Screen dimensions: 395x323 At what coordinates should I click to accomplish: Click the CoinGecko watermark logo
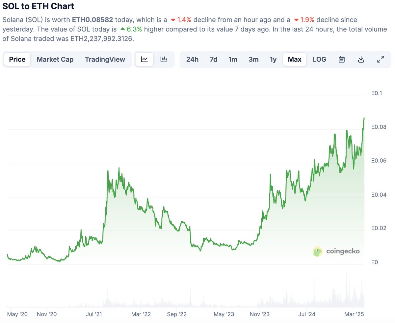337,251
